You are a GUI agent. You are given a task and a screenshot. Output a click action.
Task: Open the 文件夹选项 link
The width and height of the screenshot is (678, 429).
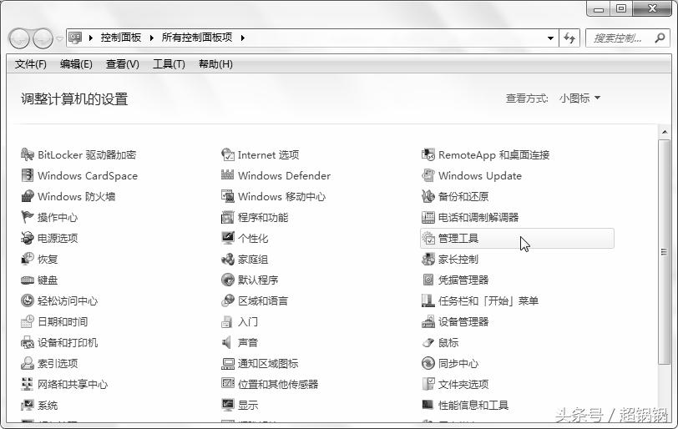(463, 384)
